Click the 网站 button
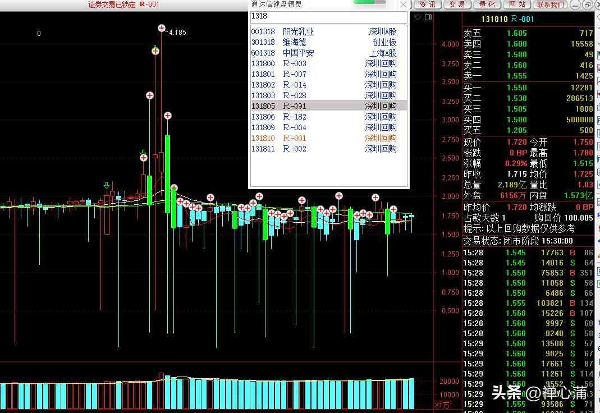The height and width of the screenshot is (413, 600). 517,4
